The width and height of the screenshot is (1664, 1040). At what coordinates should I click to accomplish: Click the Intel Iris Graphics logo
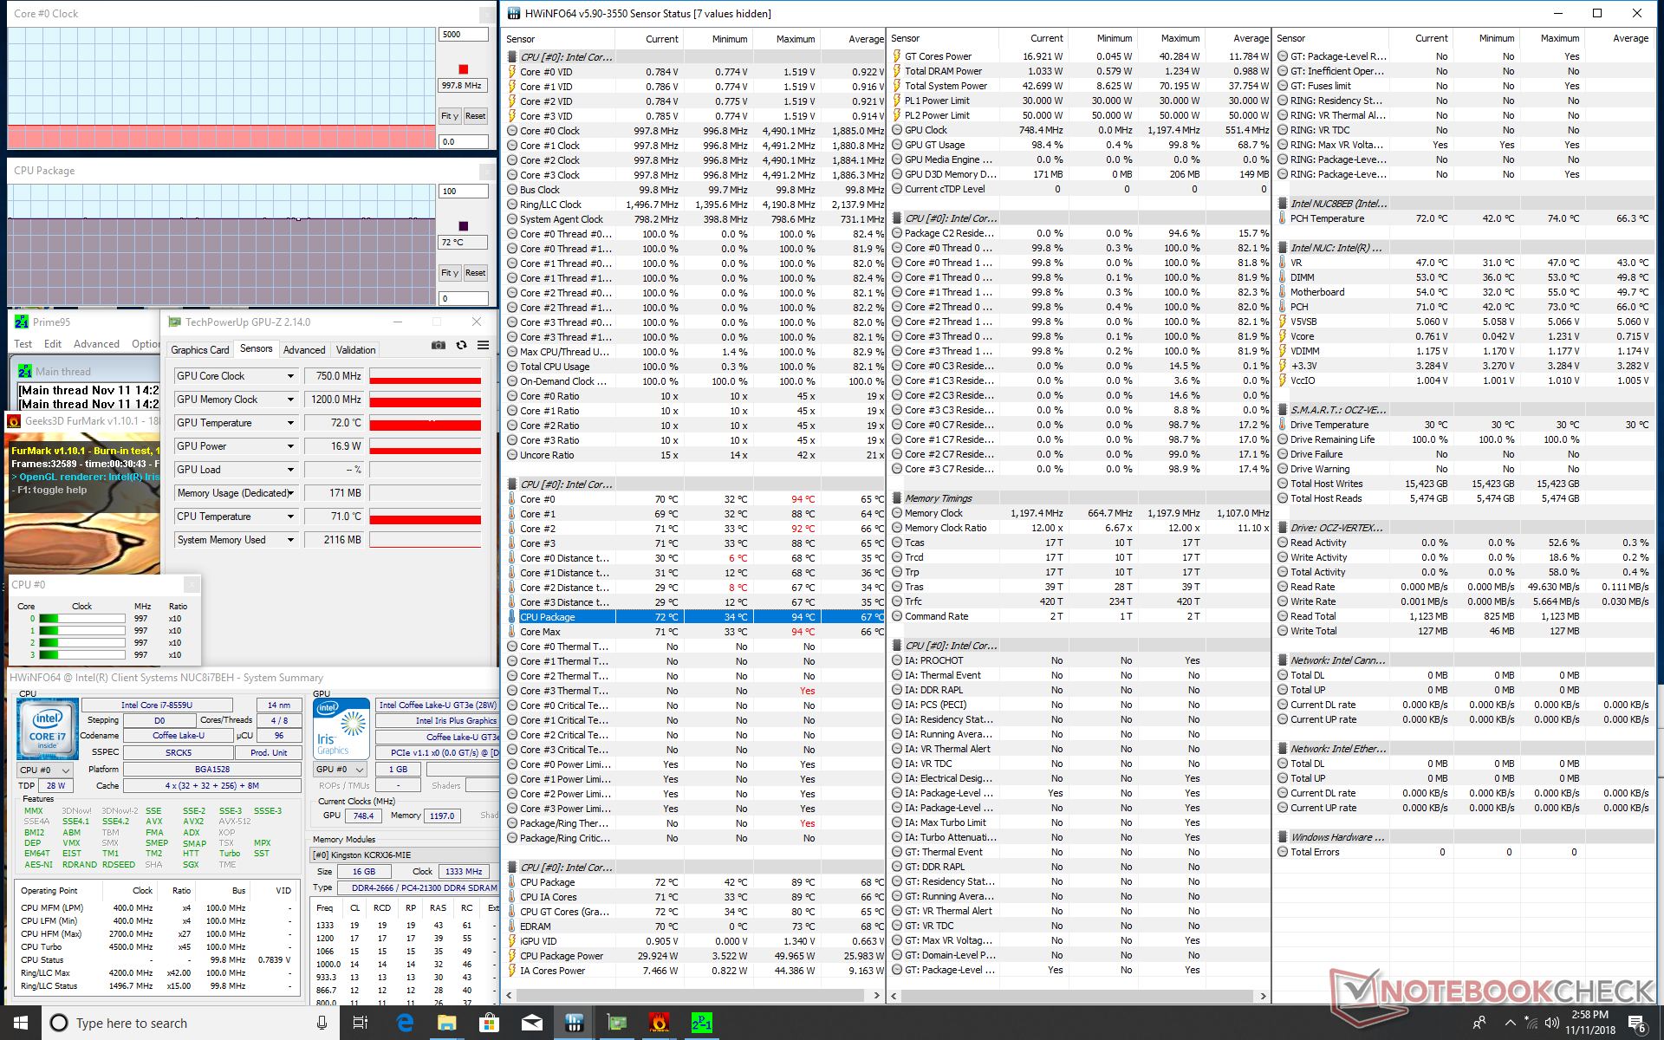[x=341, y=729]
